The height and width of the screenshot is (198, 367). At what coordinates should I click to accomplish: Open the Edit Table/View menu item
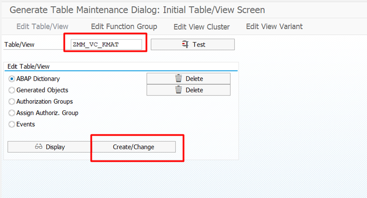click(42, 26)
